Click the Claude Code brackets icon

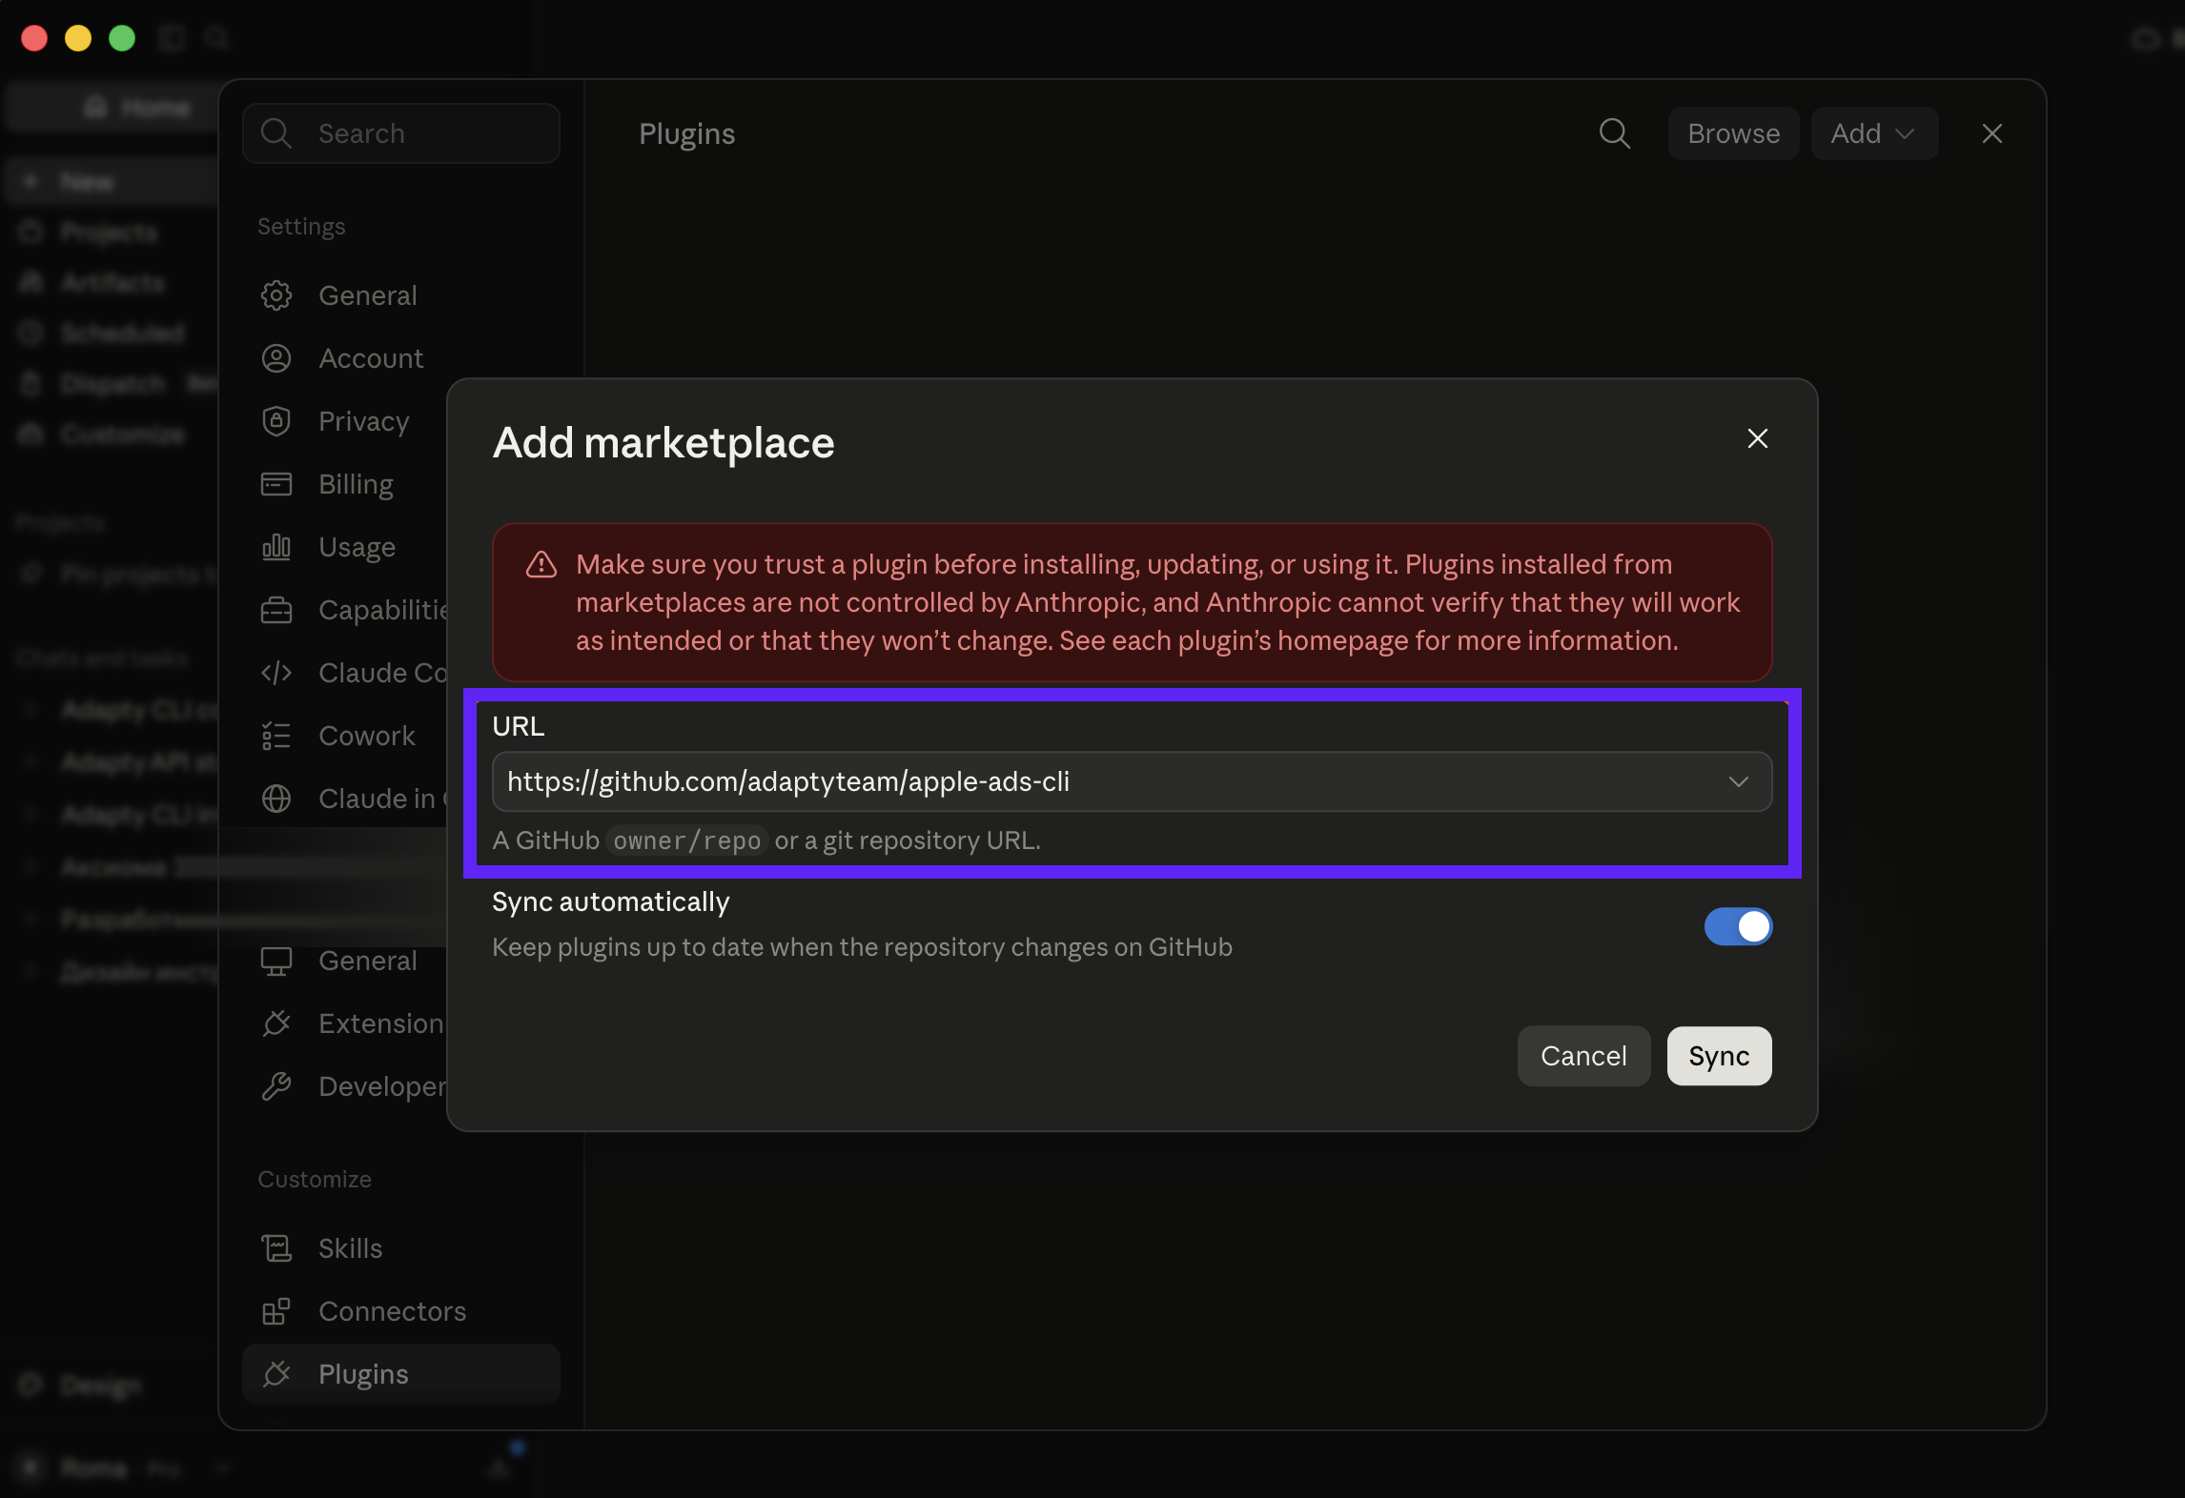coord(276,673)
